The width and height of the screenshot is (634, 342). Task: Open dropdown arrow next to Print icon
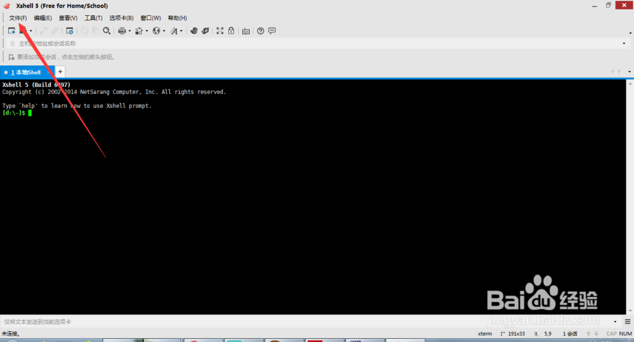(129, 30)
